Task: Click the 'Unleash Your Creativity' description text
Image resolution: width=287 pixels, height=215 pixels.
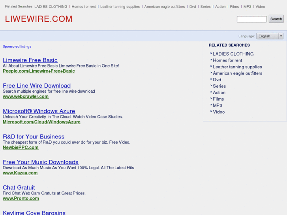Action: tap(63, 117)
